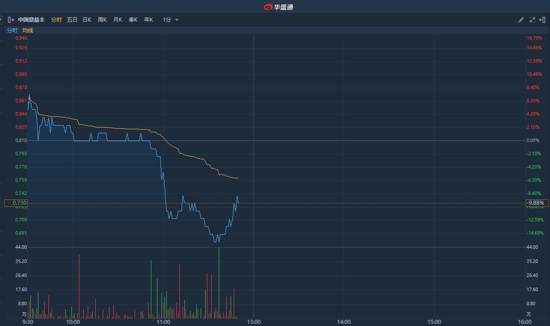Click the 0.00% percentage axis label
This screenshot has width=550, height=326.
click(533, 140)
